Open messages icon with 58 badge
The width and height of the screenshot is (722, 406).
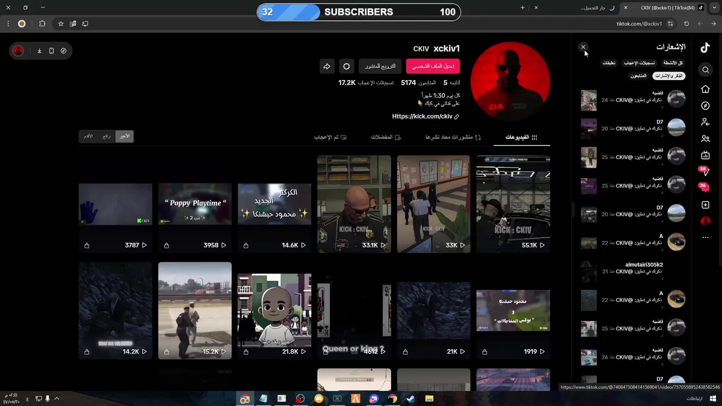[705, 171]
